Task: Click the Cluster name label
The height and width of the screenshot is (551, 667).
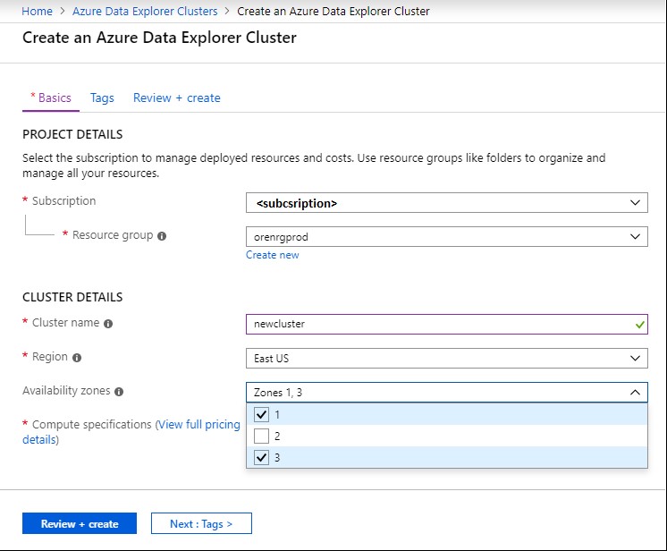Action: pyautogui.click(x=66, y=323)
